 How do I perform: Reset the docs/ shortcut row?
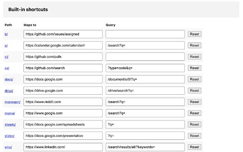194,79
